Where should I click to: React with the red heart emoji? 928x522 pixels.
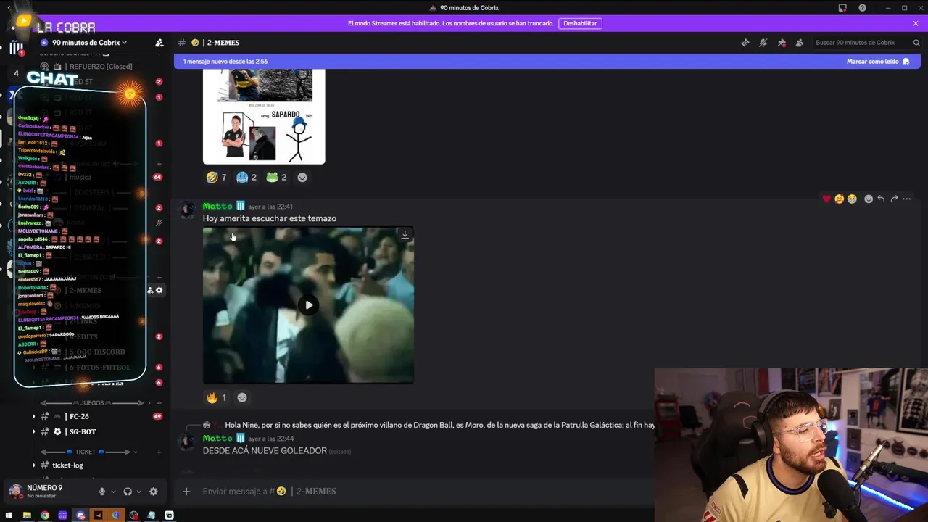click(x=826, y=199)
